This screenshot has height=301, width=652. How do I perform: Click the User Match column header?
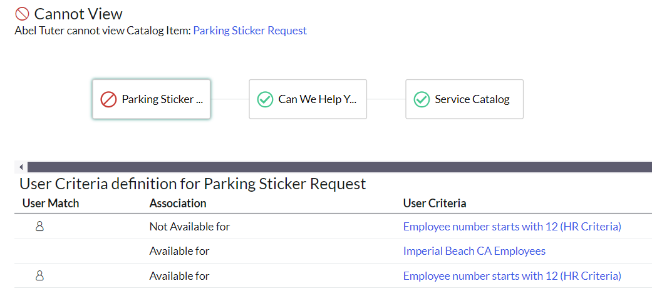tap(51, 203)
